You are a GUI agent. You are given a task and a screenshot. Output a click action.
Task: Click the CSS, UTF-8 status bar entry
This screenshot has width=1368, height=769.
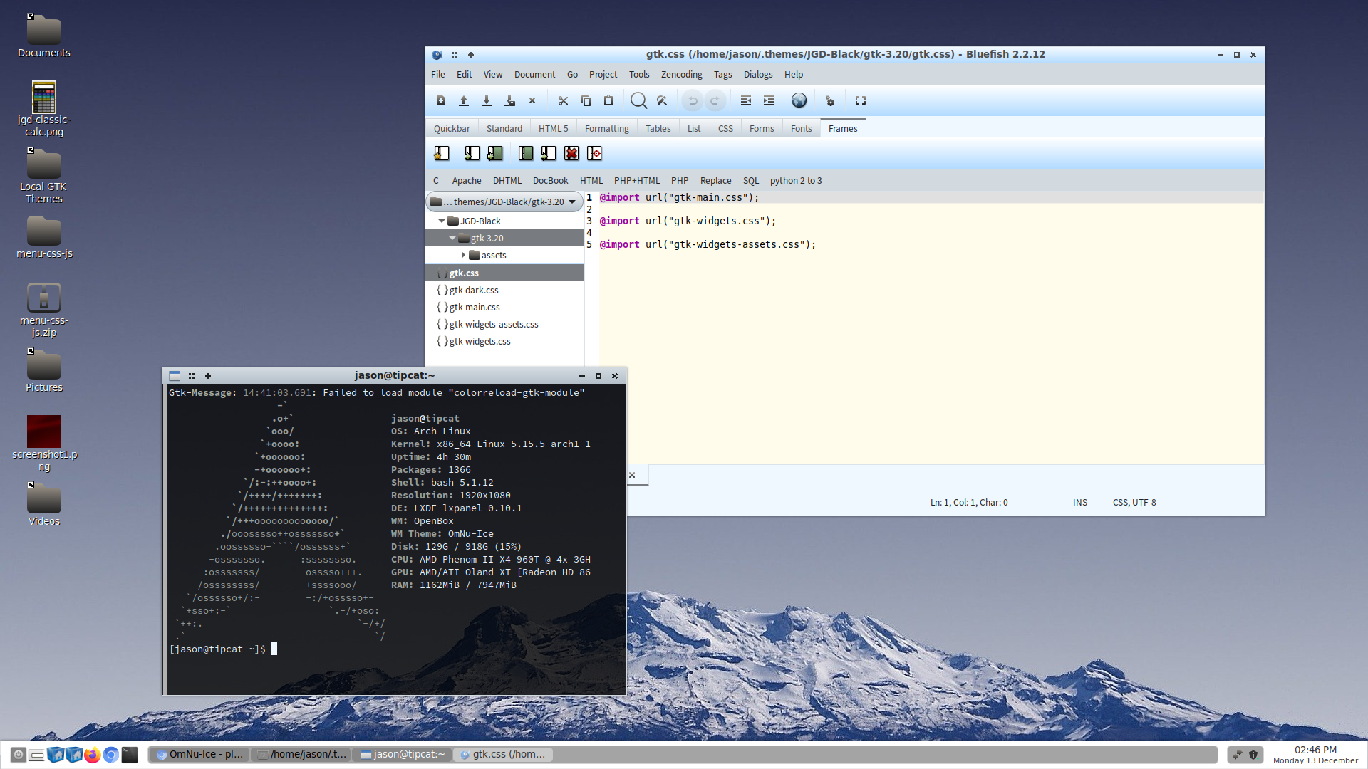1134,503
